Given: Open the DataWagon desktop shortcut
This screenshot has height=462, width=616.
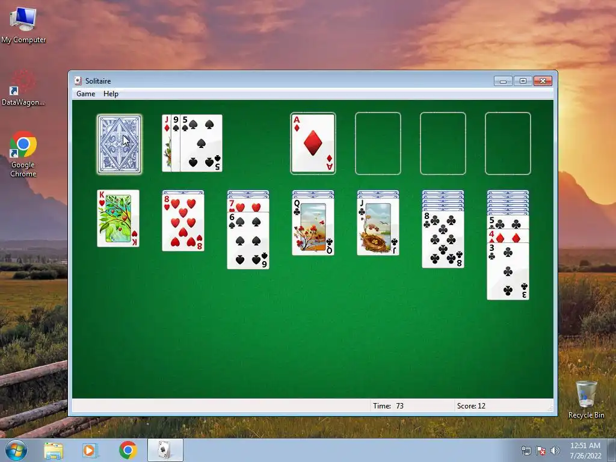Looking at the screenshot, I should point(23,88).
